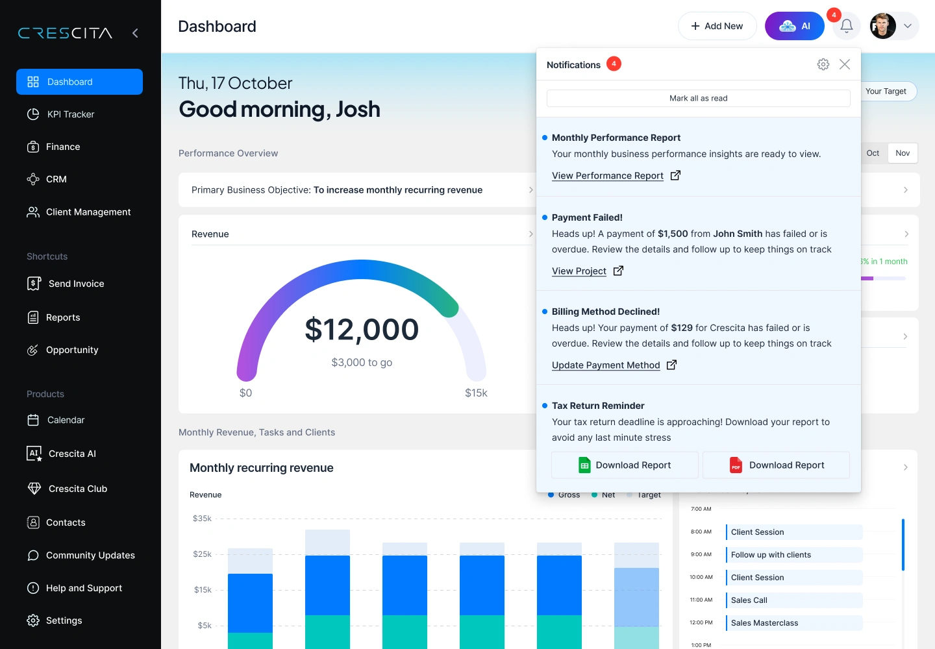The width and height of the screenshot is (935, 649).
Task: Expand the Revenue card details
Action: 531,234
